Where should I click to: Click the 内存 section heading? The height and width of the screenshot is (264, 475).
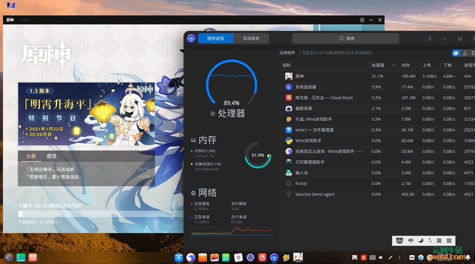tap(207, 140)
